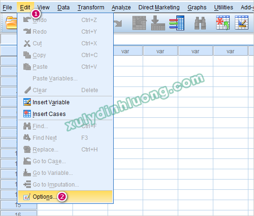Click the Redo arrow toolbar icon
The height and width of the screenshot is (216, 254).
point(118,23)
